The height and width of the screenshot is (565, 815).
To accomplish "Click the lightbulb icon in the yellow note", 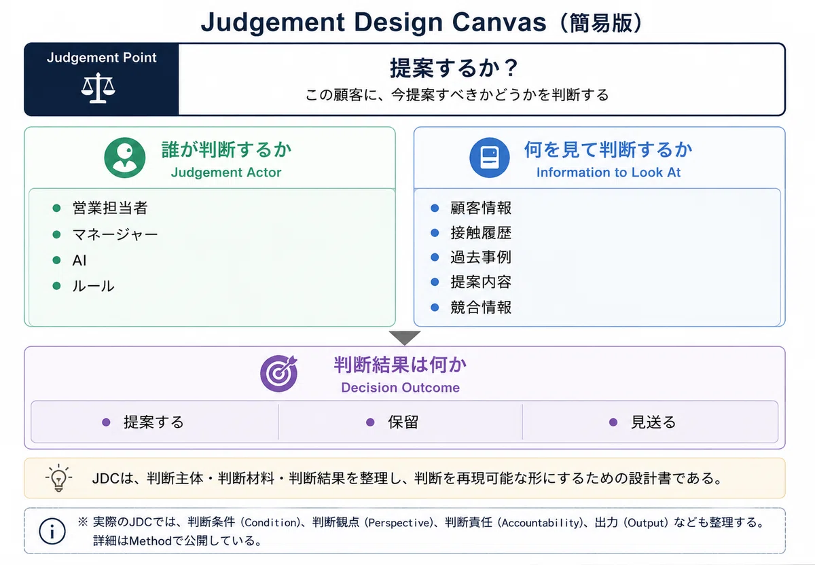I will pyautogui.click(x=59, y=478).
